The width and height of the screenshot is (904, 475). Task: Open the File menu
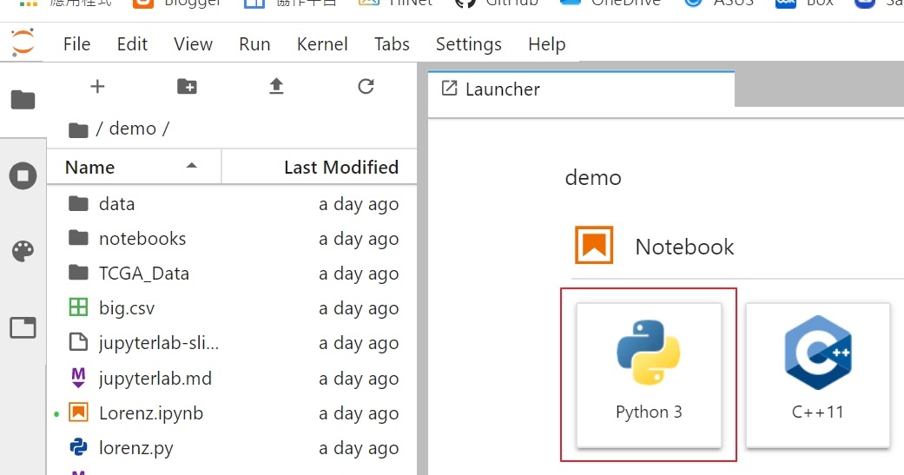pos(76,44)
